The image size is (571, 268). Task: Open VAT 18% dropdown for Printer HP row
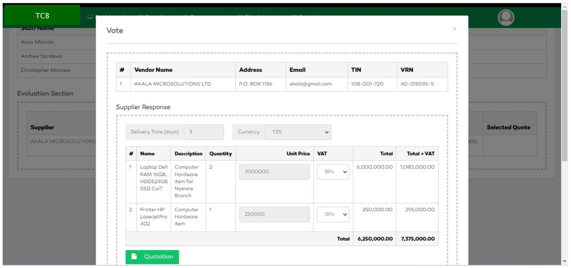tap(333, 214)
